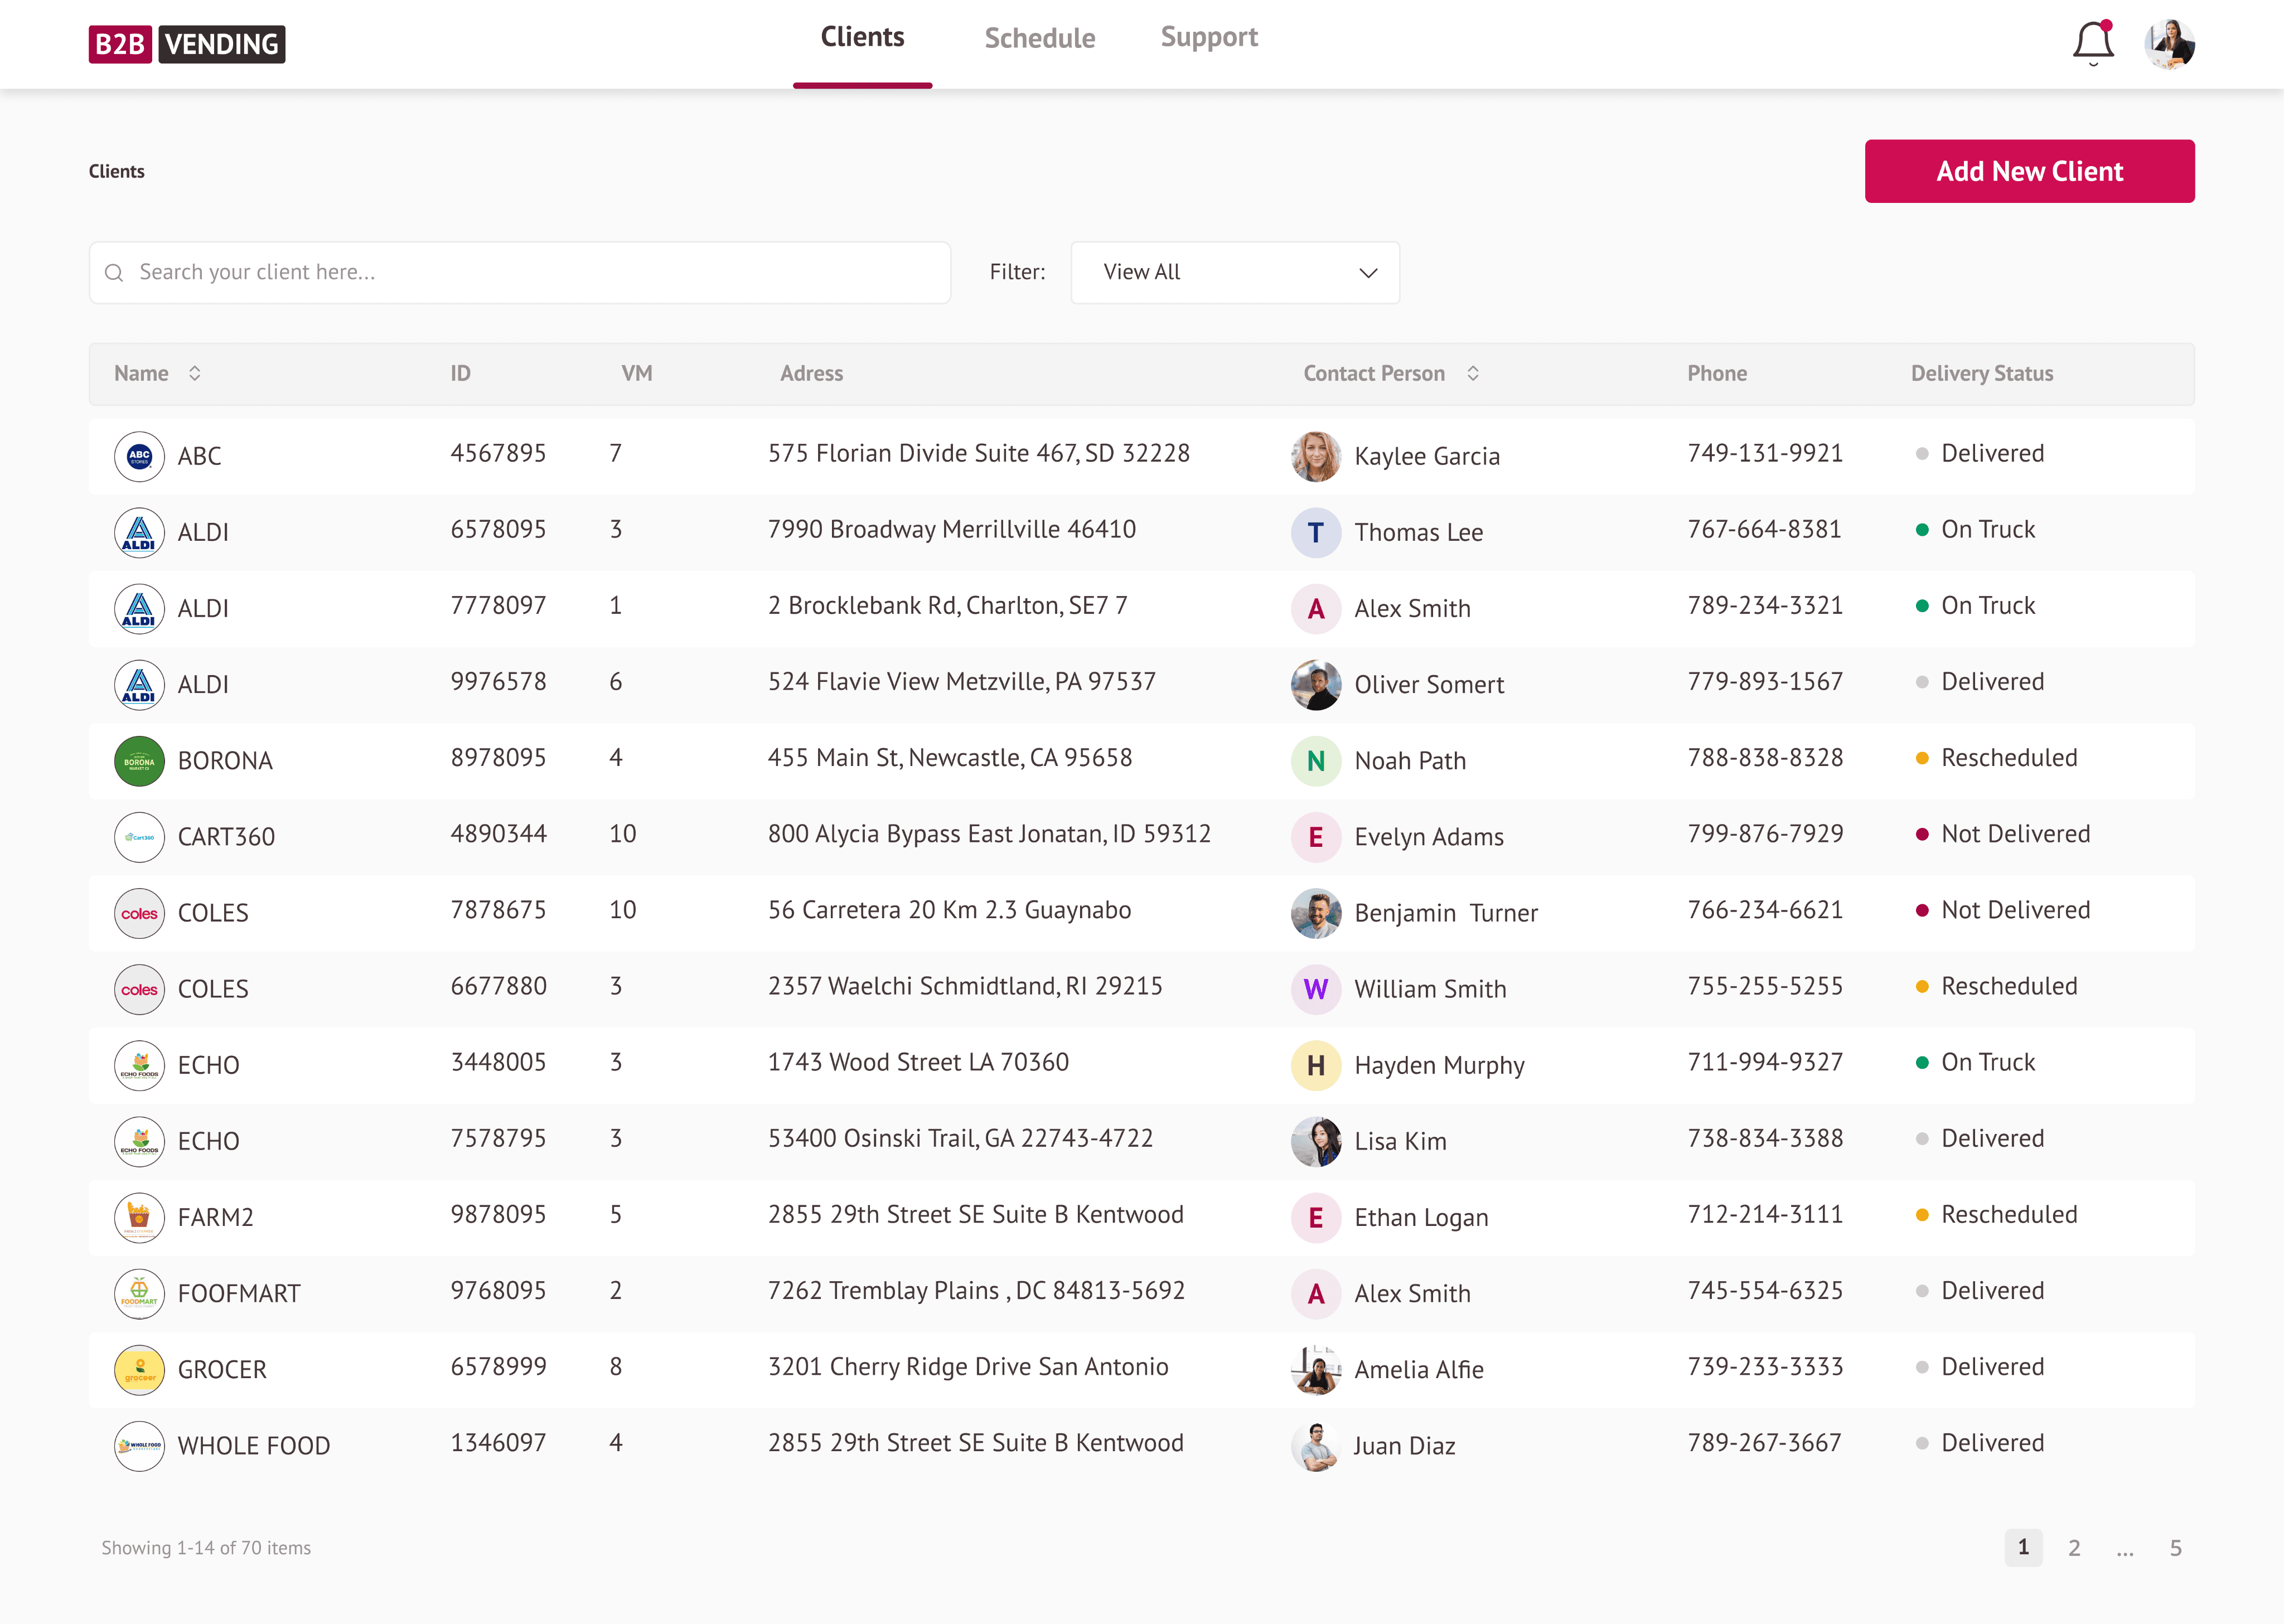Click client ID 4890344
Screen dimensions: 2284x1624
[x=498, y=834]
